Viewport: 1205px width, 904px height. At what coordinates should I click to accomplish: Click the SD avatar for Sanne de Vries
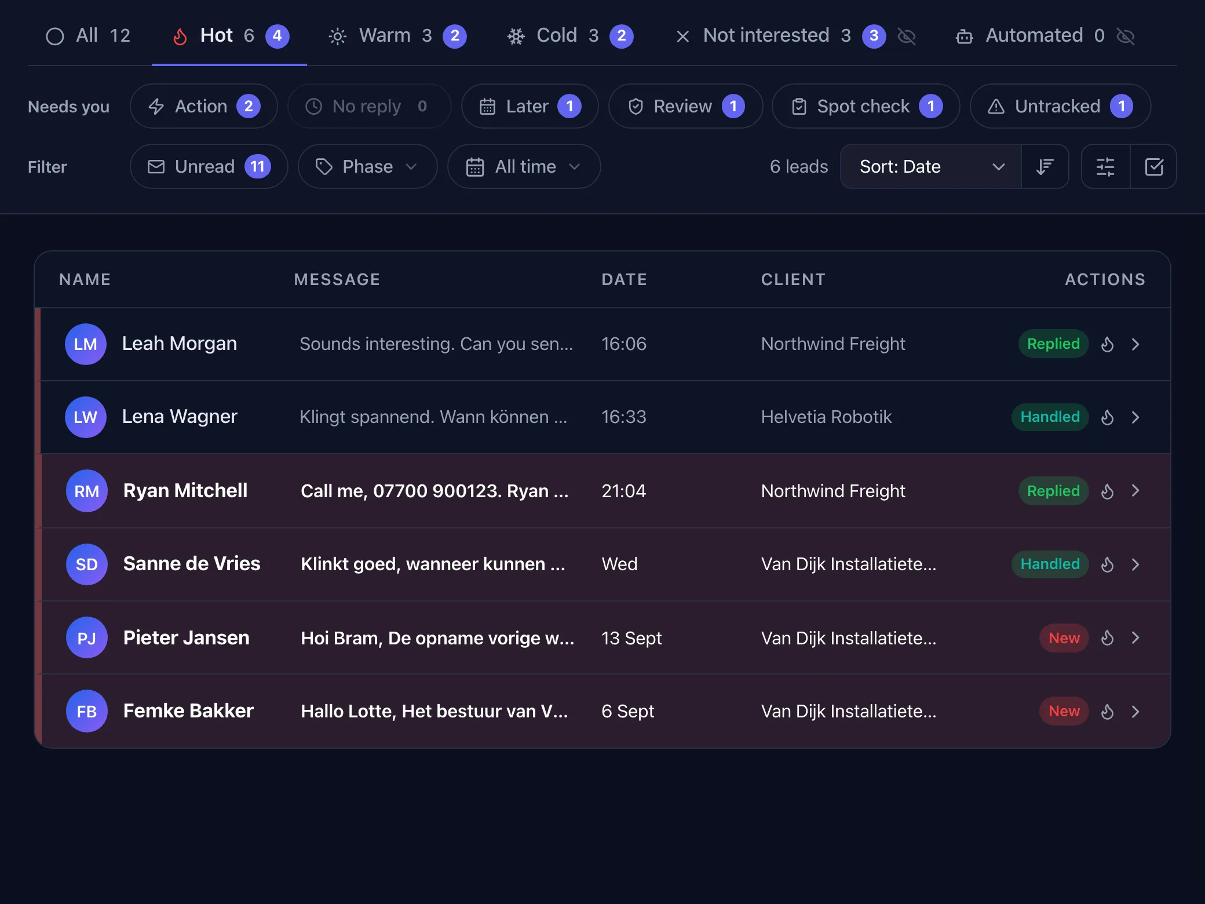(87, 564)
